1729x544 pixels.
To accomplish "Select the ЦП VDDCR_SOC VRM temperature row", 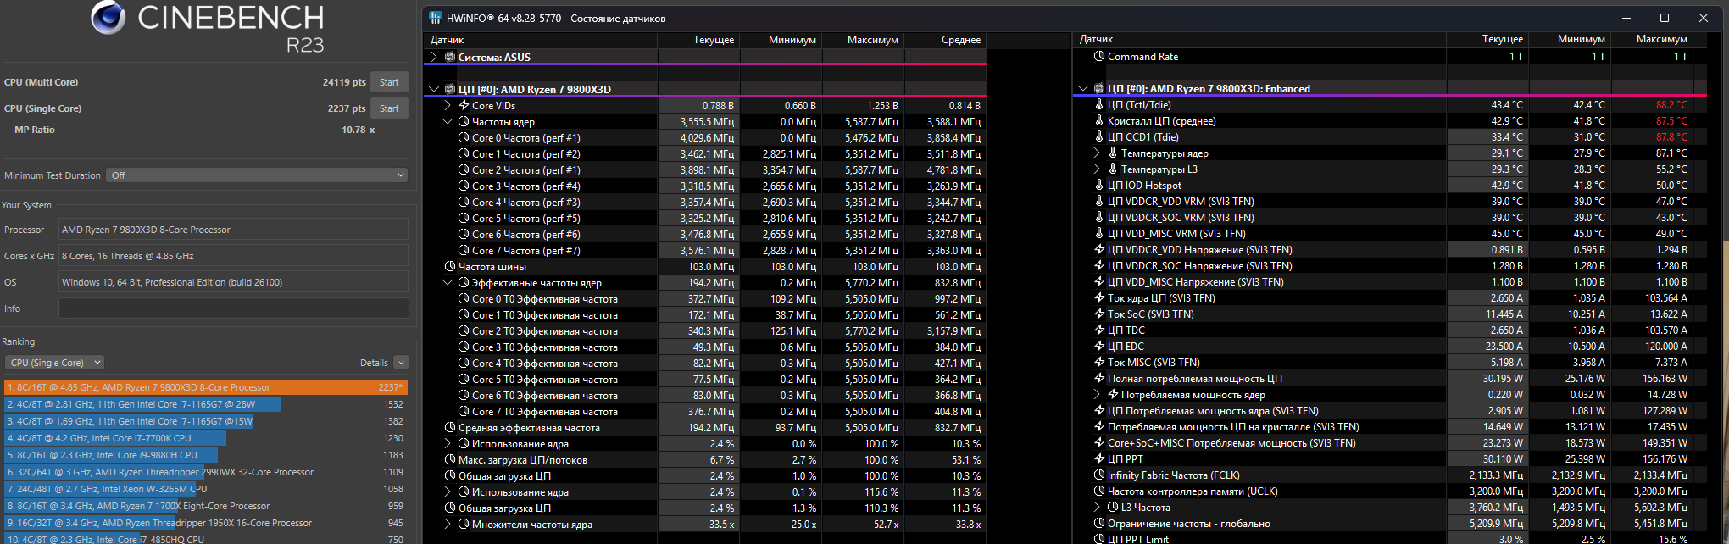I will tap(1391, 218).
